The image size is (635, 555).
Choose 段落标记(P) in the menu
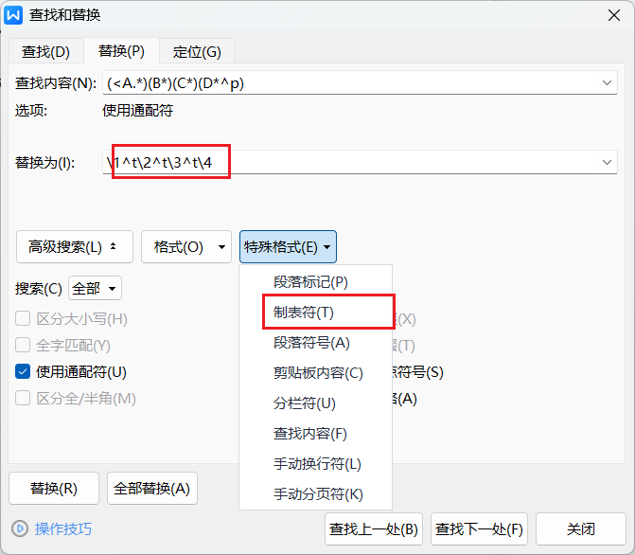310,282
